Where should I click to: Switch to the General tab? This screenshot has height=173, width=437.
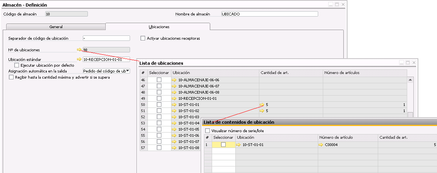(x=56, y=27)
